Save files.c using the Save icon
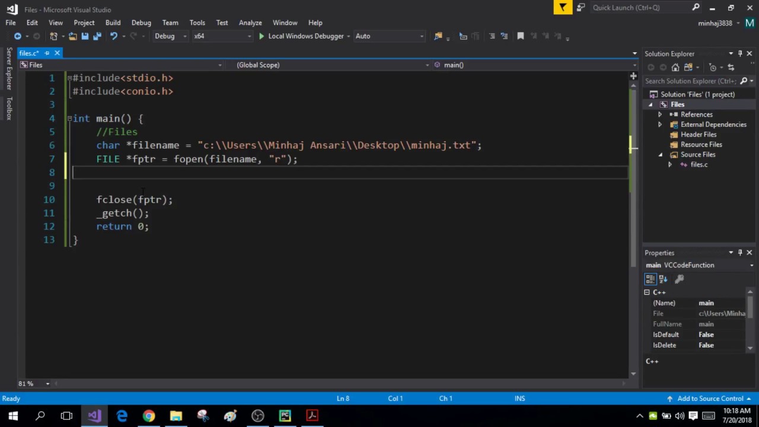Screen dimensions: 759x427 [x=85, y=36]
